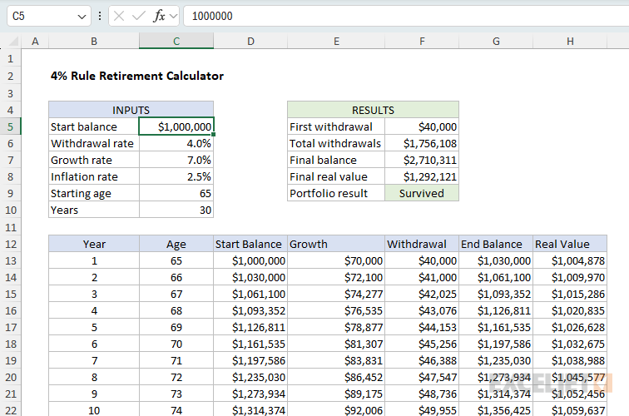Select the RESULTS header cell
Image resolution: width=629 pixels, height=416 pixels.
pos(373,110)
